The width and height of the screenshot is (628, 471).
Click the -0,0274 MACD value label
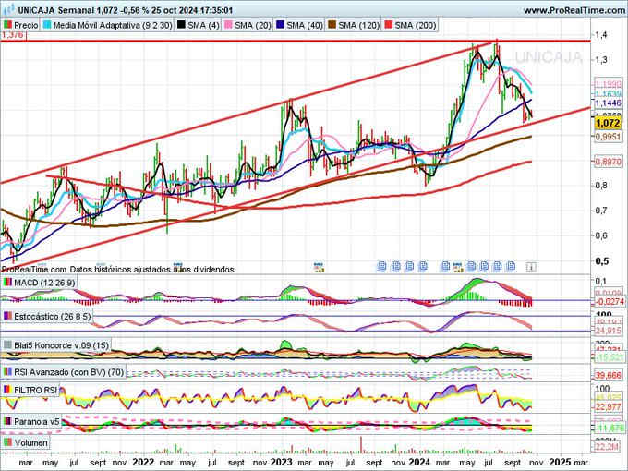coord(609,301)
